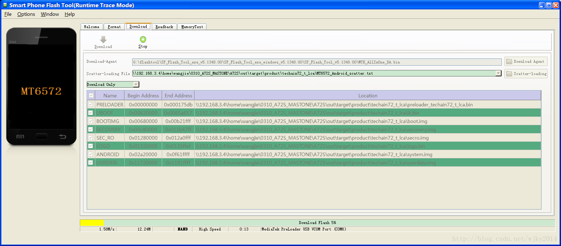Click the NAND status entry

pyautogui.click(x=183, y=229)
